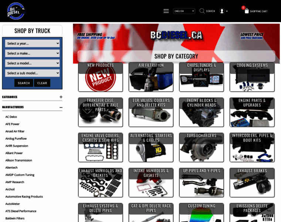Open the AC Delco manufacturer link
Viewport: 281px width, 222px height.
(x=11, y=117)
